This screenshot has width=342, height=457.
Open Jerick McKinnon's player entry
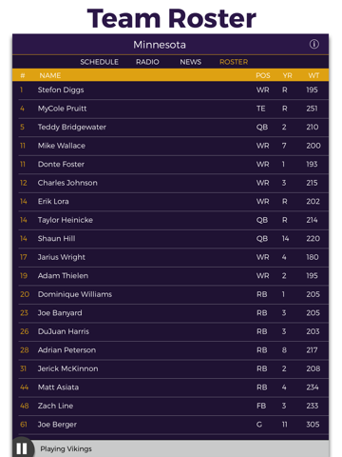(x=171, y=368)
